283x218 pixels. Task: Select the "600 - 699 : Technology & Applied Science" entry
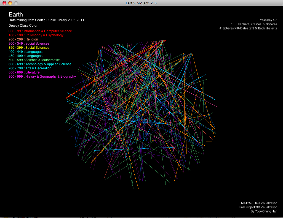(40, 64)
